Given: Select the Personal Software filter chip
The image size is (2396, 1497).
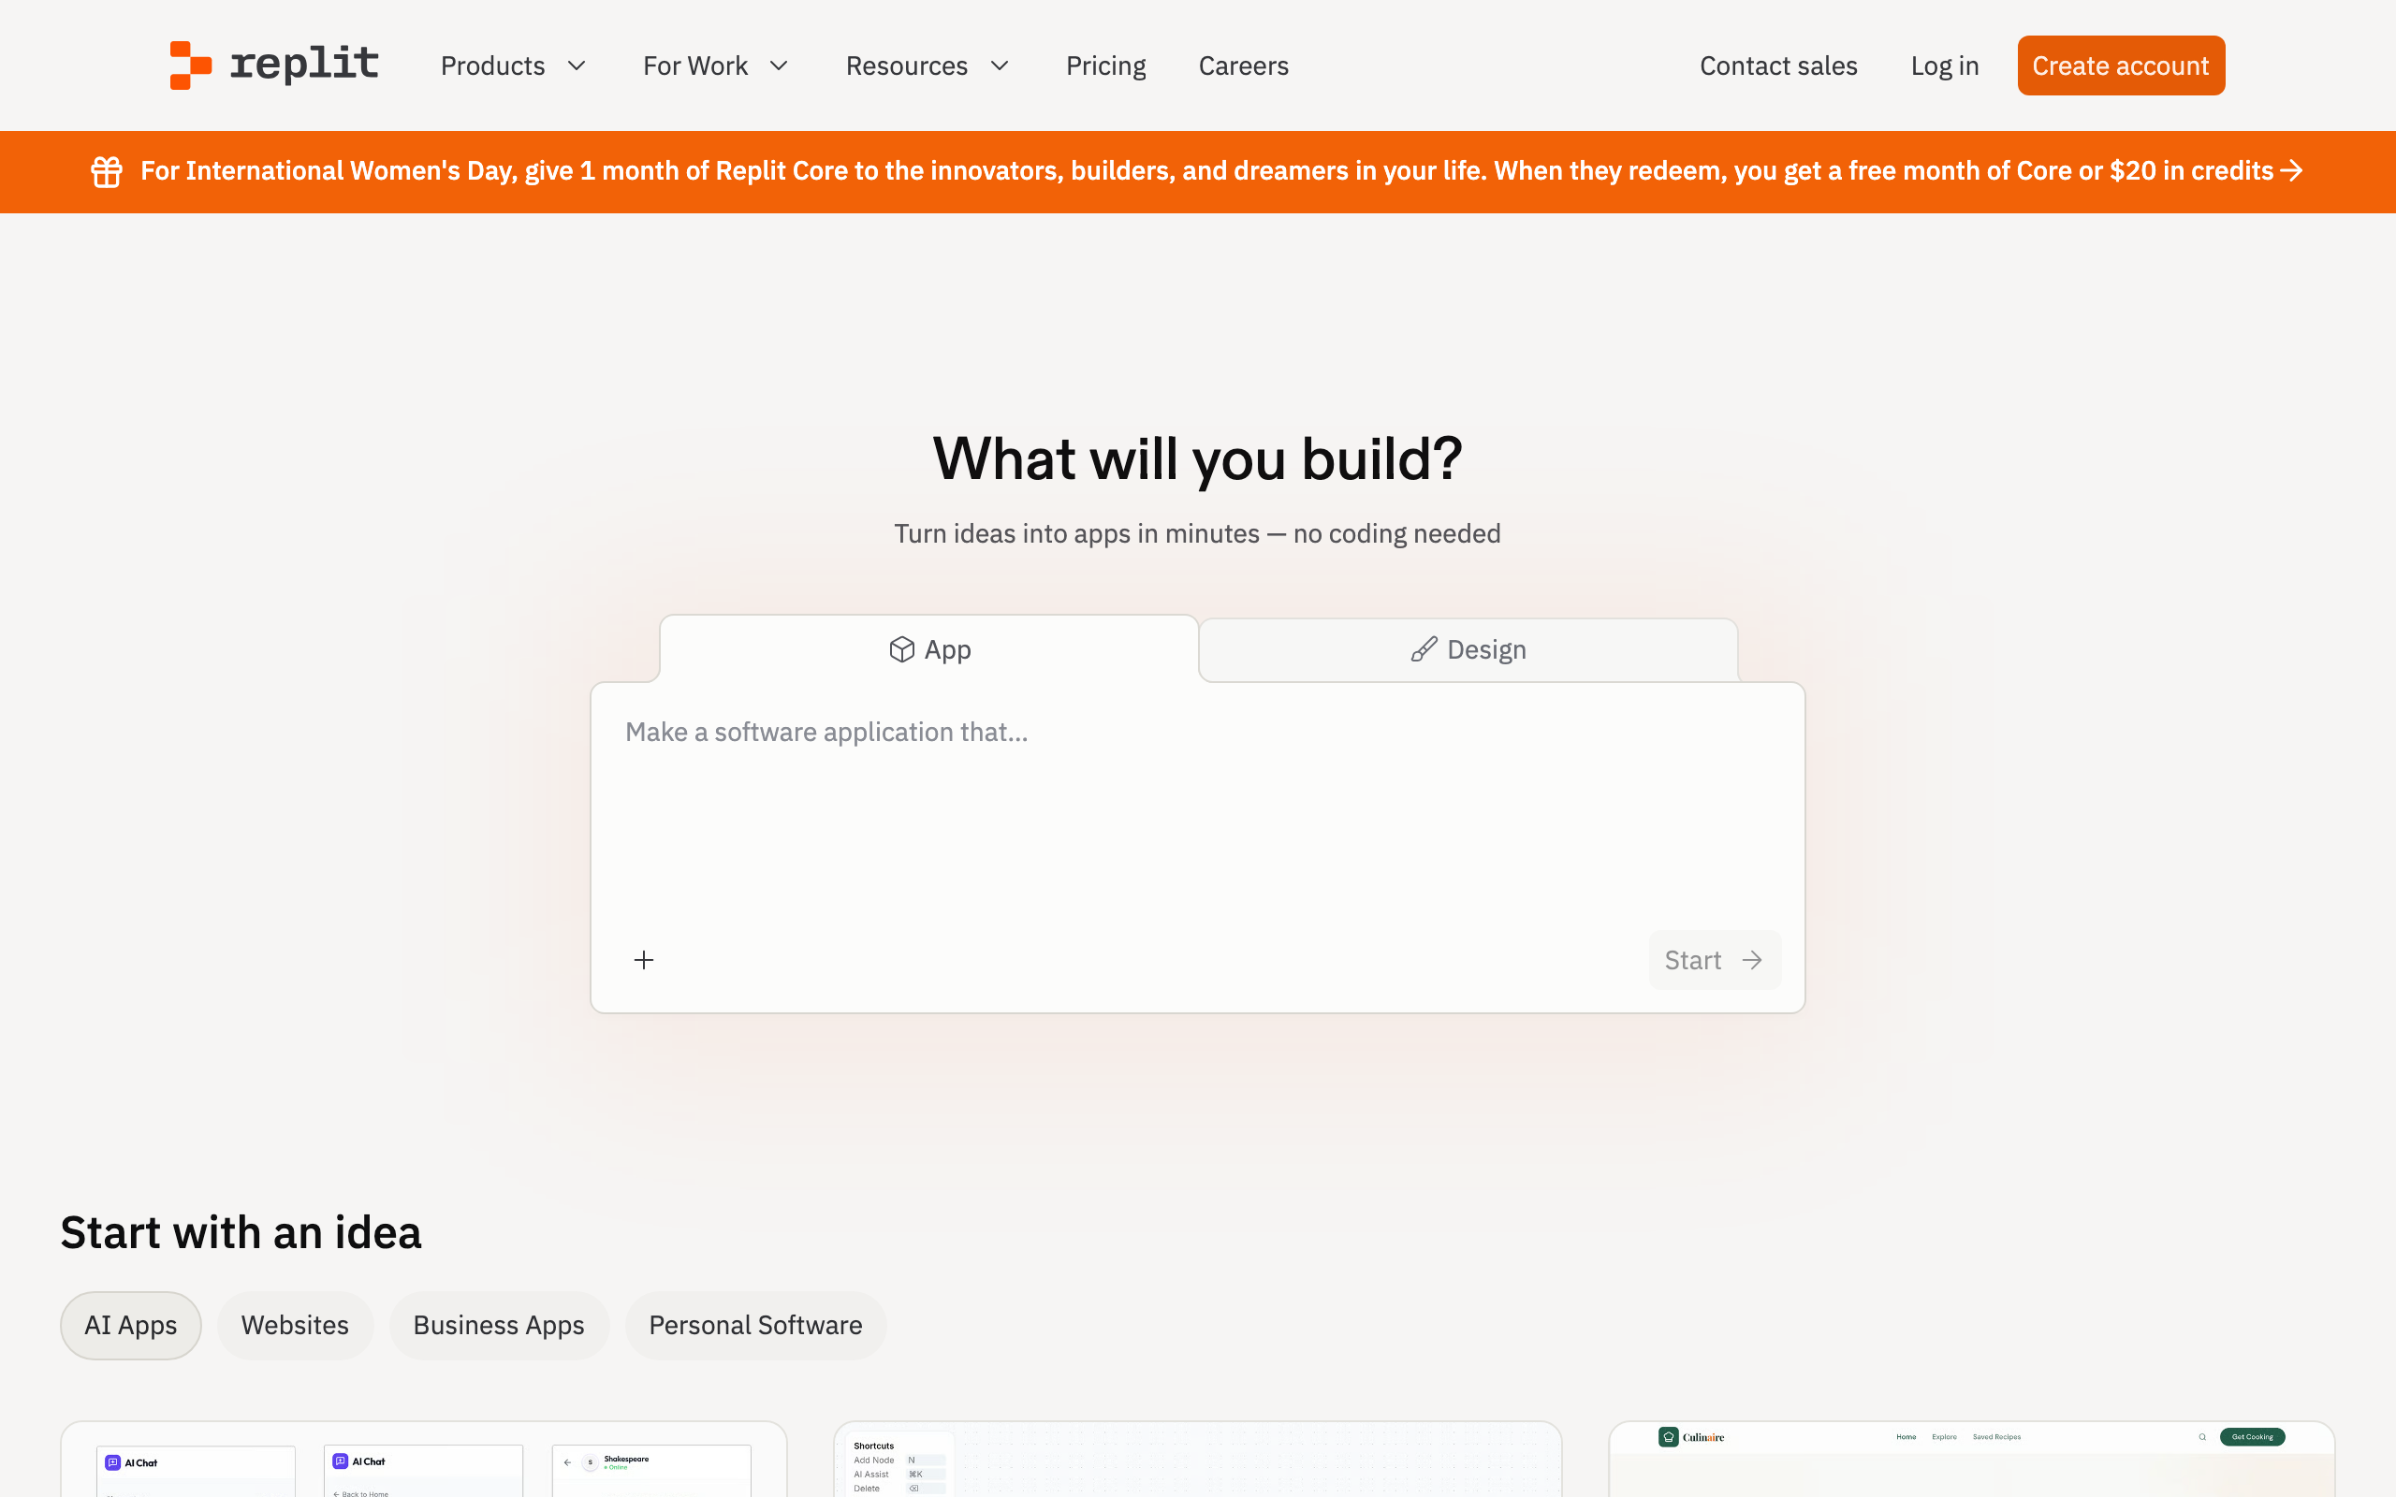Looking at the screenshot, I should pyautogui.click(x=755, y=1325).
